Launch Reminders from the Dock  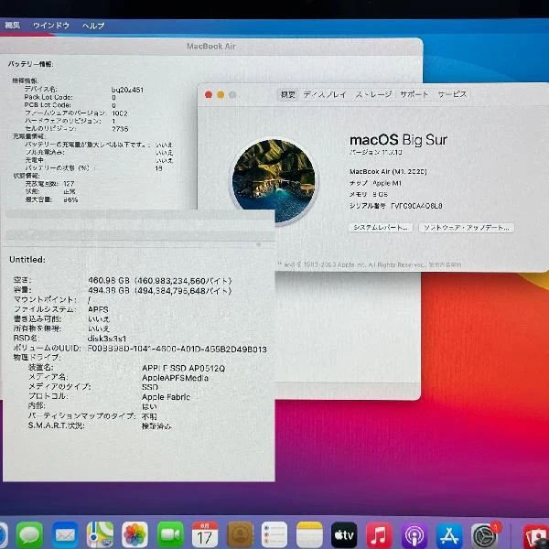pyautogui.click(x=274, y=534)
